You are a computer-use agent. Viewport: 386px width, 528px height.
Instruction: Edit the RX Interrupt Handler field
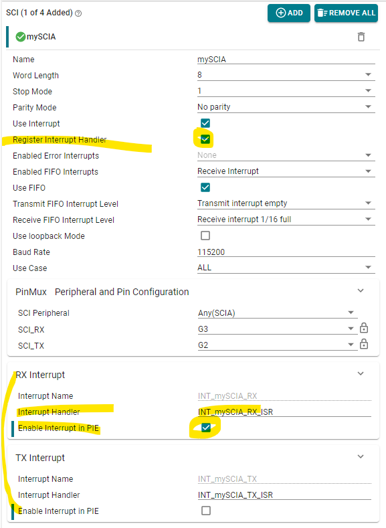coord(284,412)
